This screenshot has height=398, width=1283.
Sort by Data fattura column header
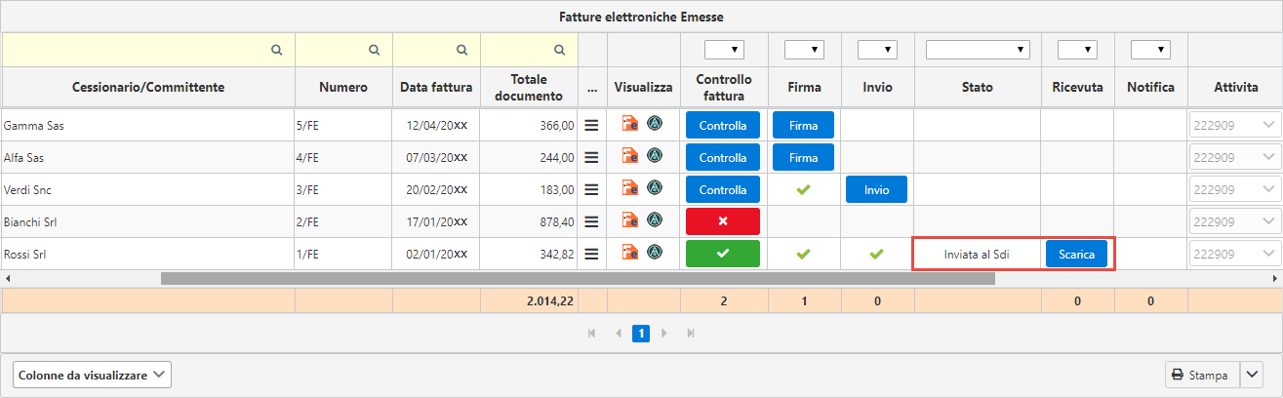coord(436,88)
